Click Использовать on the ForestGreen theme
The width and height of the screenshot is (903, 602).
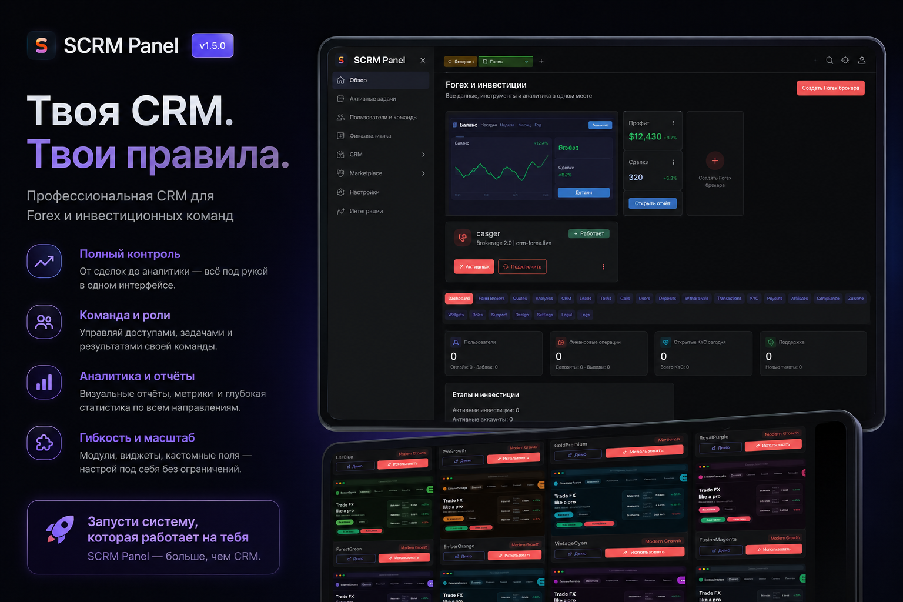404,557
